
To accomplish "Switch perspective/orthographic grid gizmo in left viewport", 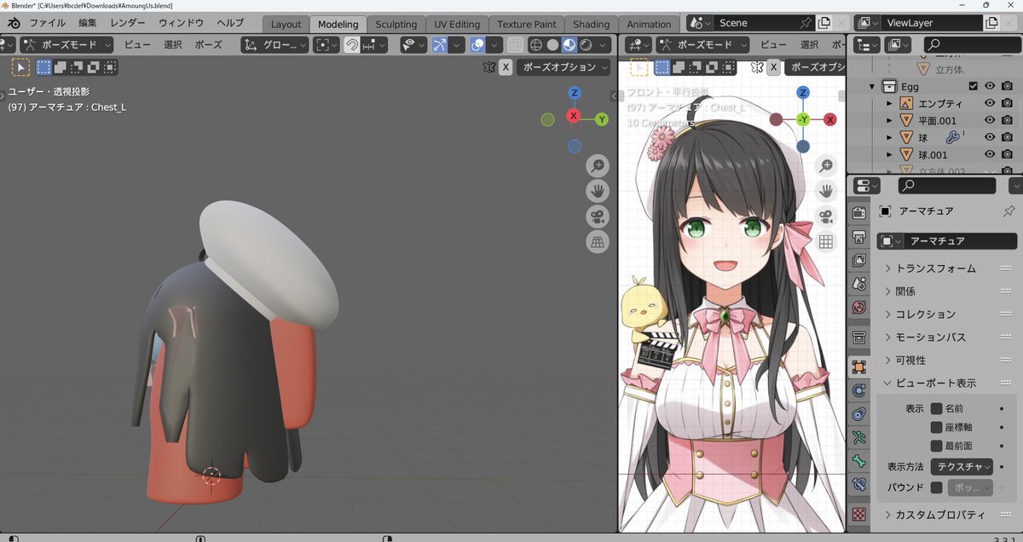I will tap(598, 242).
